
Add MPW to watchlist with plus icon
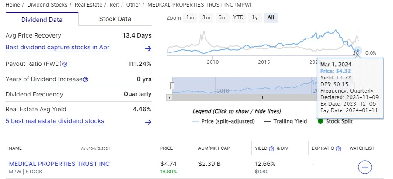pos(365,167)
